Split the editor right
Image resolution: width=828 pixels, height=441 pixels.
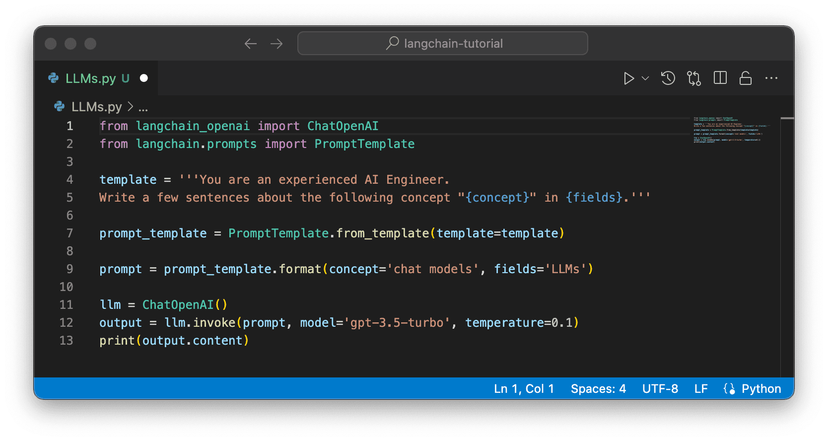click(x=720, y=78)
